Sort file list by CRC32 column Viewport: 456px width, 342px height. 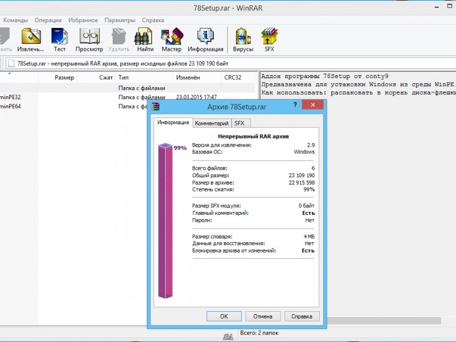point(238,78)
